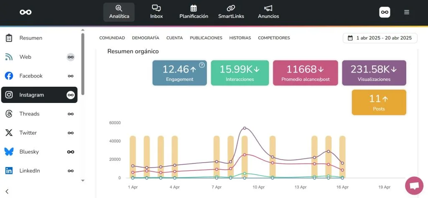428x198 pixels.
Task: Open the date range picker
Action: [380, 38]
